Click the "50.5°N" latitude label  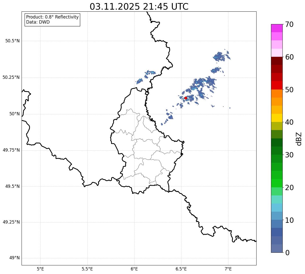(12, 41)
